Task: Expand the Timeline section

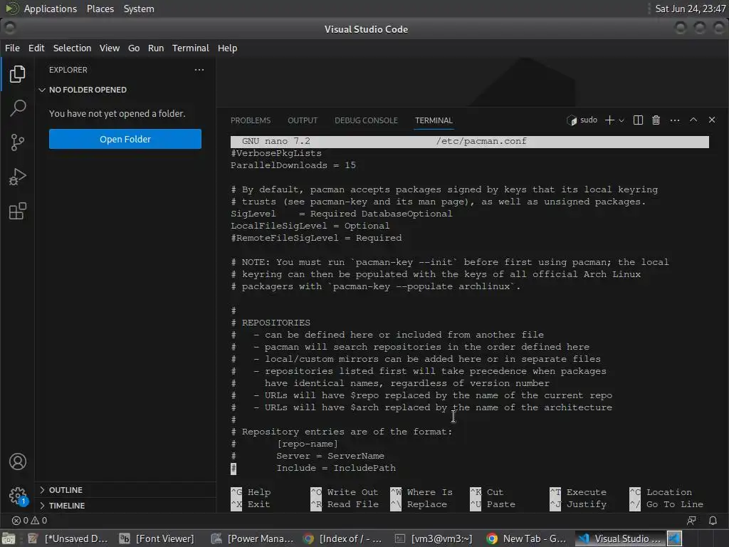Action: [x=66, y=506]
